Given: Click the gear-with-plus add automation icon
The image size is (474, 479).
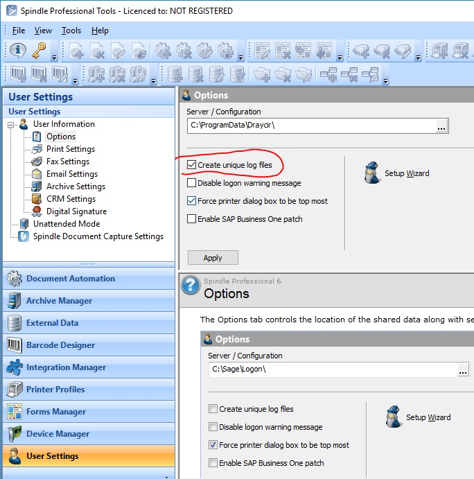Looking at the screenshot, I should (163, 51).
